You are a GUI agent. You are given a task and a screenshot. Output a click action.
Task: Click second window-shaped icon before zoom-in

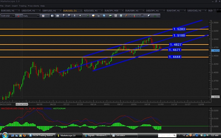coord(58,16)
